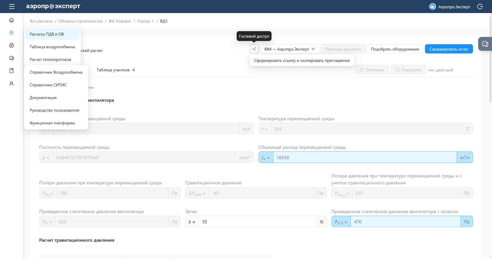
Task: Click the Запас k input field
Action: [257, 222]
